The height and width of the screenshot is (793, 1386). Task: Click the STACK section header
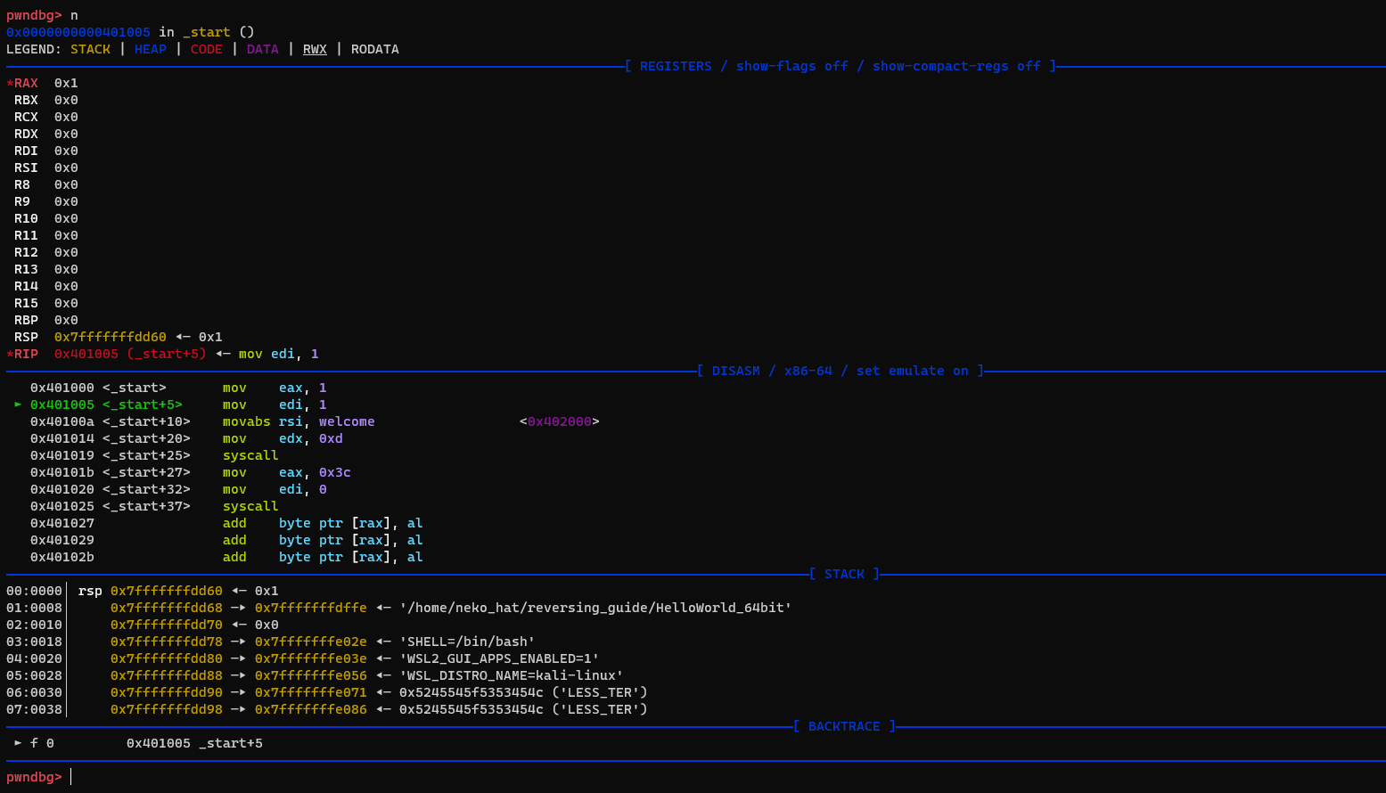tap(844, 574)
